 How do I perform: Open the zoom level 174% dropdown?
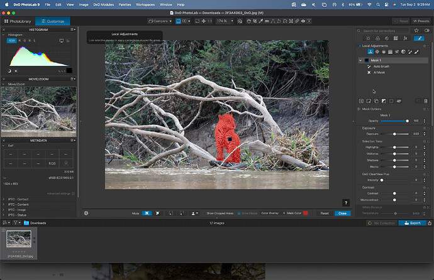[225, 21]
